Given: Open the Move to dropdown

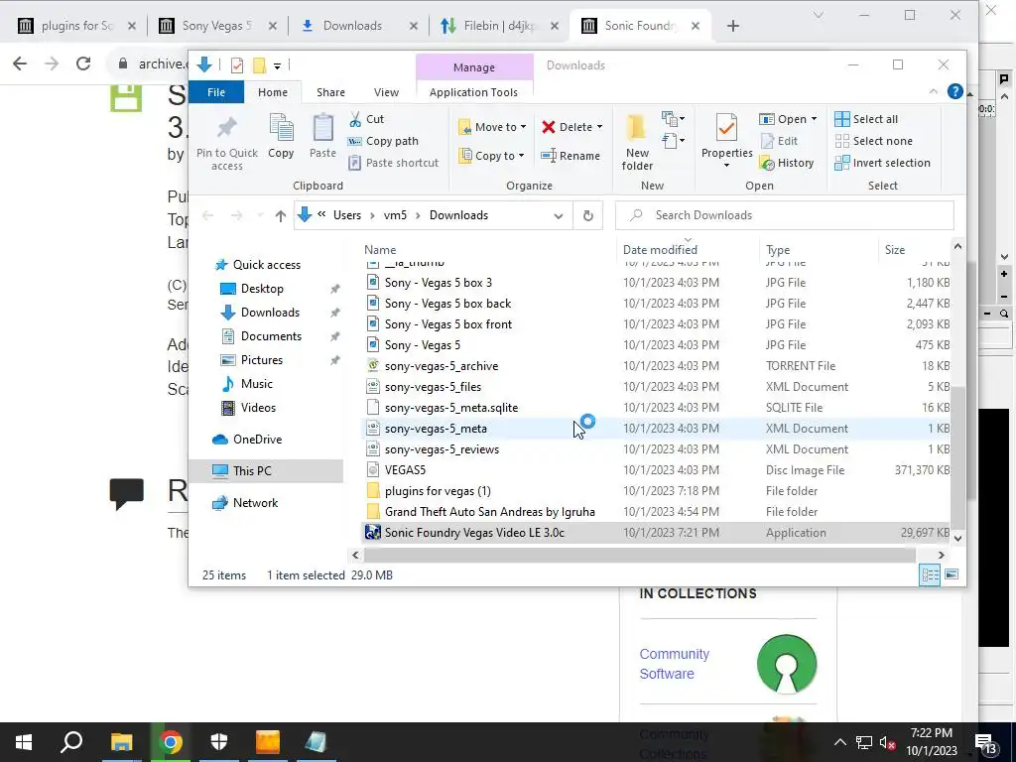Looking at the screenshot, I should point(492,127).
